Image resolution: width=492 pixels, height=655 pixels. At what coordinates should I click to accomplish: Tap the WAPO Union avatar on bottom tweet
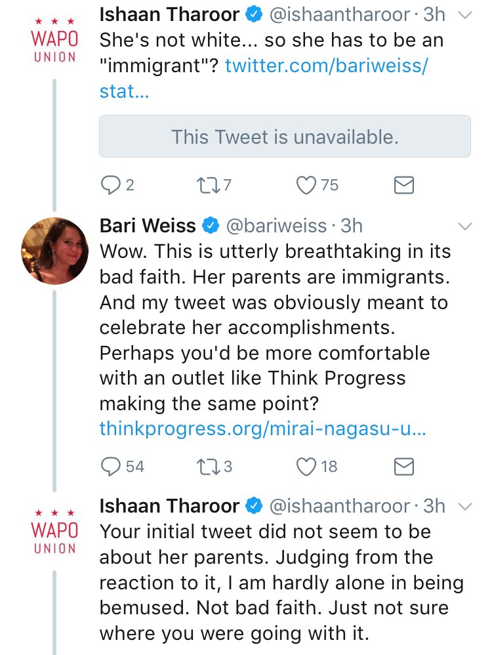pos(54,530)
